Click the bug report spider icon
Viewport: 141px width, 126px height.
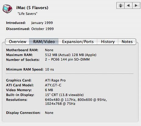[120, 5]
